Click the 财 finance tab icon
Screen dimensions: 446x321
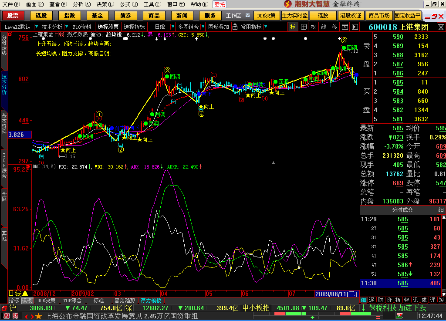coord(381,300)
